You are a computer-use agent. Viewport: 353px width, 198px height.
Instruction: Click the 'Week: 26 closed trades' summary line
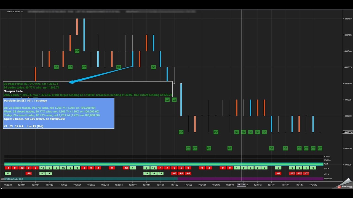click(x=52, y=112)
